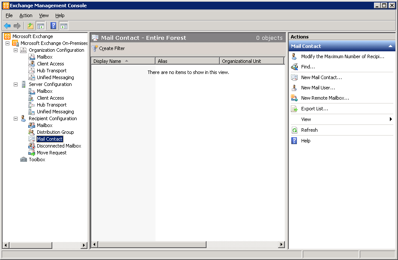The width and height of the screenshot is (398, 260).
Task: Click the blue Help toolbar icon
Action: click(x=53, y=26)
